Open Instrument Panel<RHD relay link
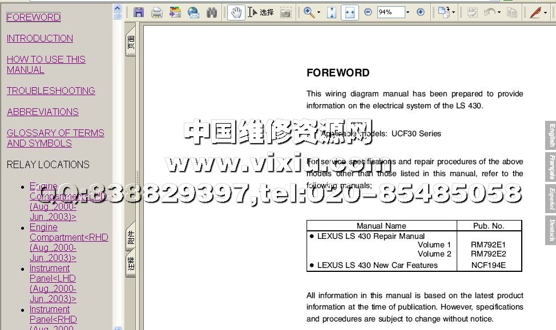Image resolution: width=556 pixels, height=330 pixels. pyautogui.click(x=53, y=317)
